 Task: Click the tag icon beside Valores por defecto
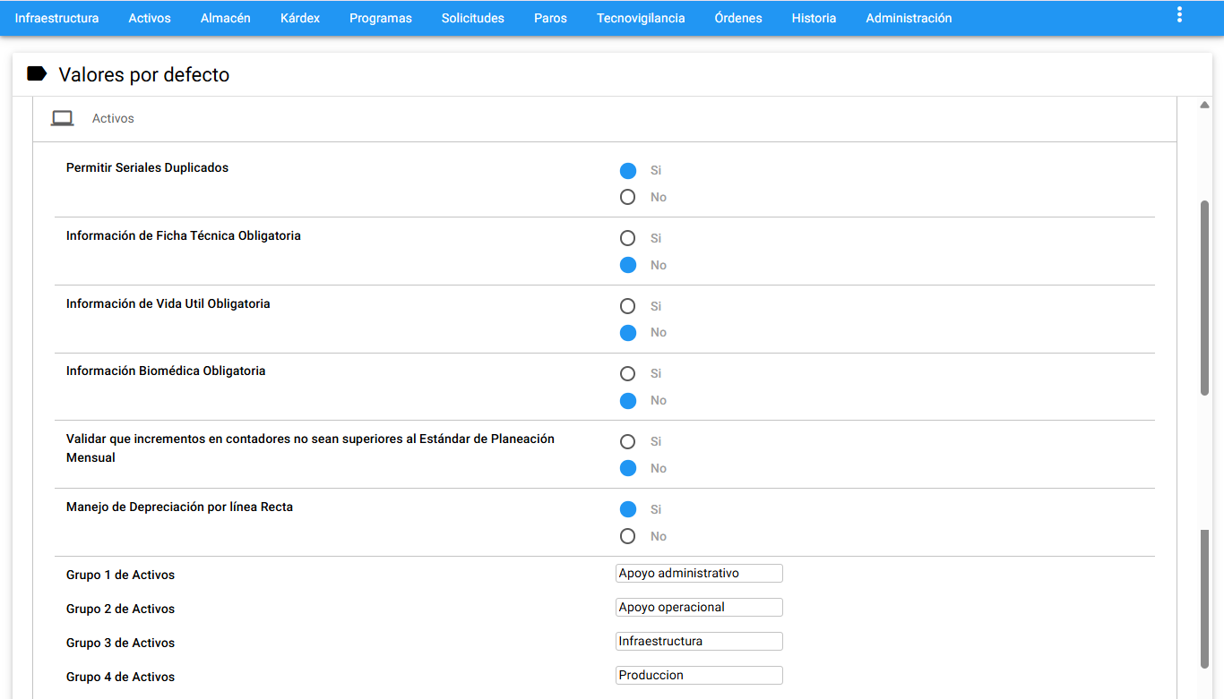[x=37, y=73]
